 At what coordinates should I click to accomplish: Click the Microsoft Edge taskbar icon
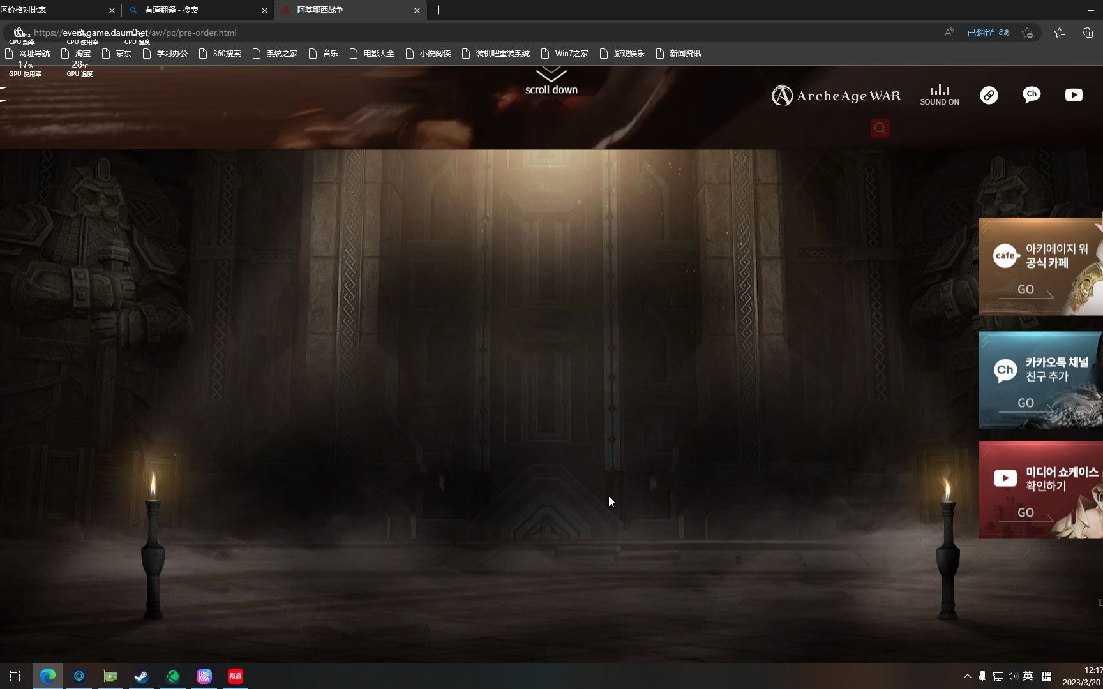pyautogui.click(x=48, y=676)
